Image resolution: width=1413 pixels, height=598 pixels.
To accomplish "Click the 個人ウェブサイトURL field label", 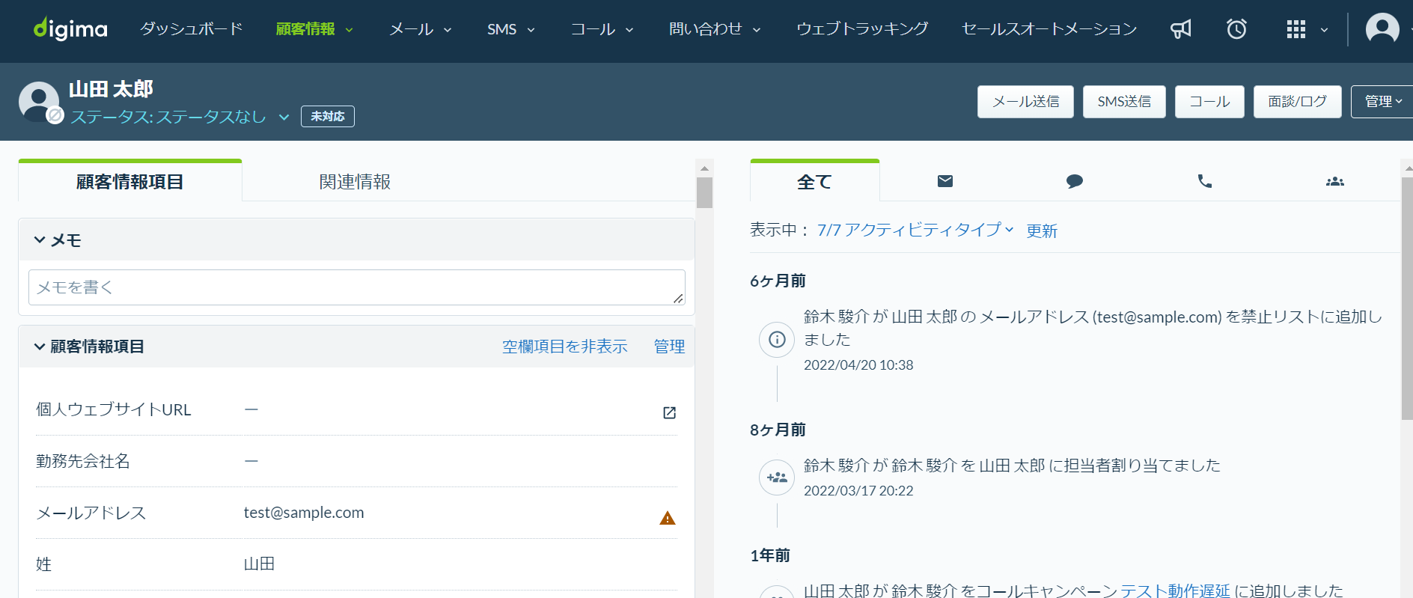I will click(114, 409).
